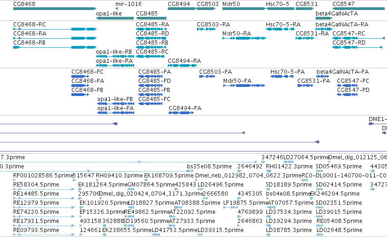Click the CG8485-PC protein label
Image resolution: width=387 pixels, height=237 pixels.
tap(154, 99)
